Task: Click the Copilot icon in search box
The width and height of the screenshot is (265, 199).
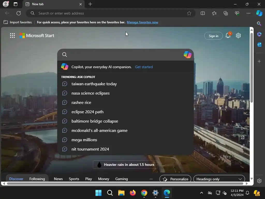Action: tap(187, 55)
